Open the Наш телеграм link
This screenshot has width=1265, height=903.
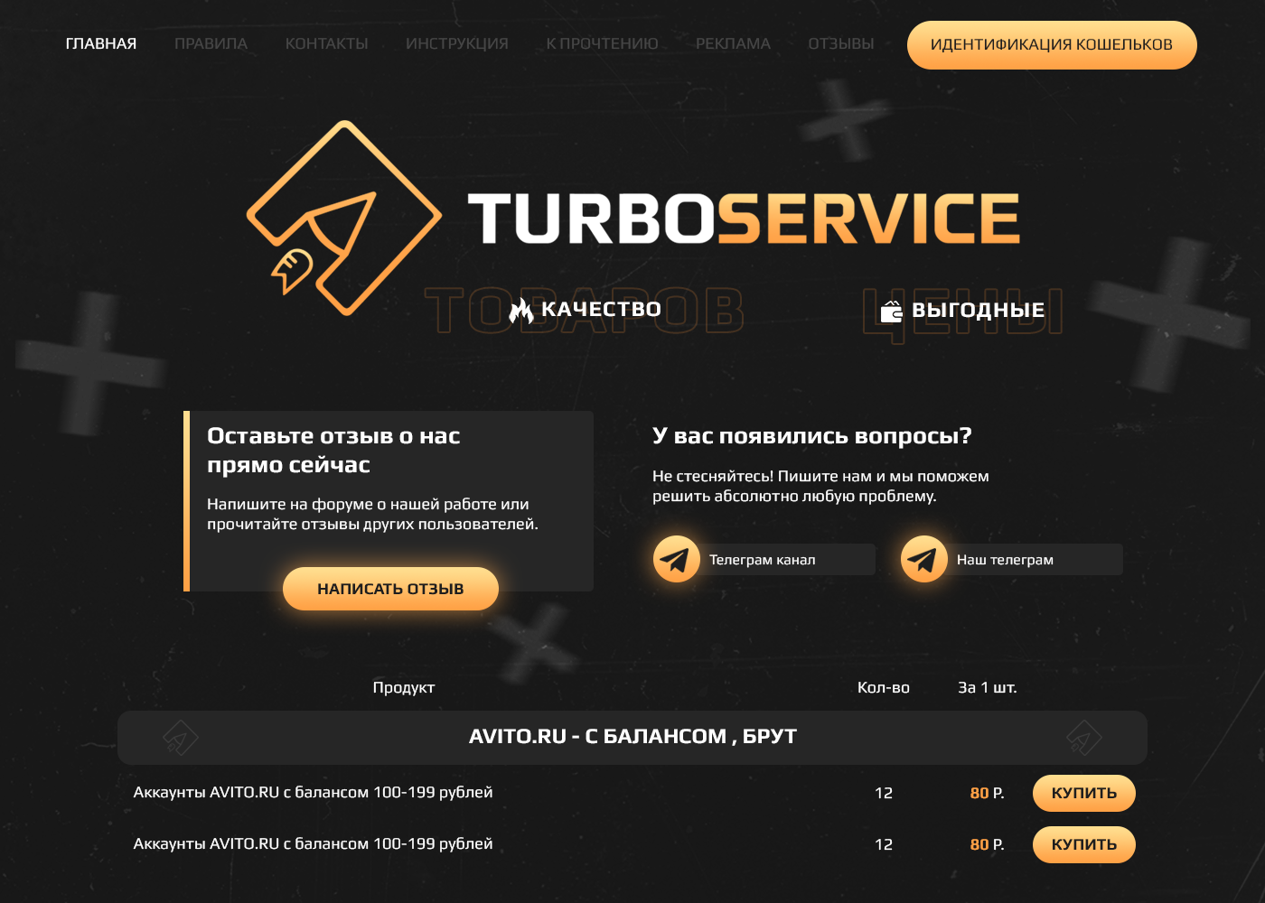coord(1005,560)
